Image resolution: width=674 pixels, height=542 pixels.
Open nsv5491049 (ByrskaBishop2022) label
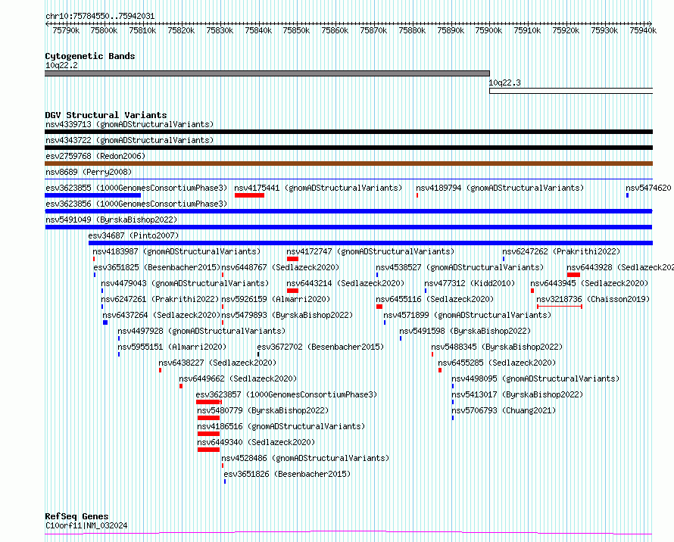click(111, 220)
